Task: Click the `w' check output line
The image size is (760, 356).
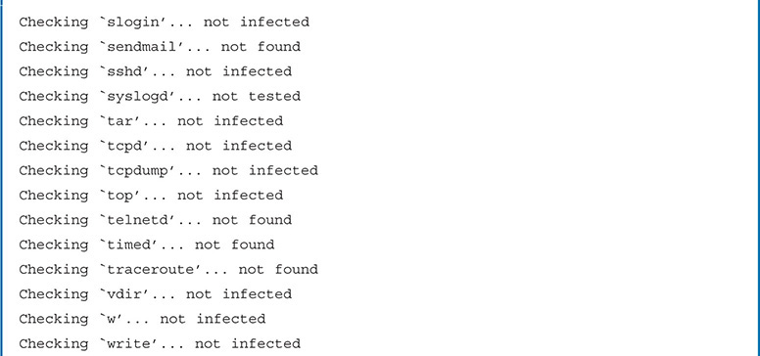Action: pyautogui.click(x=142, y=319)
